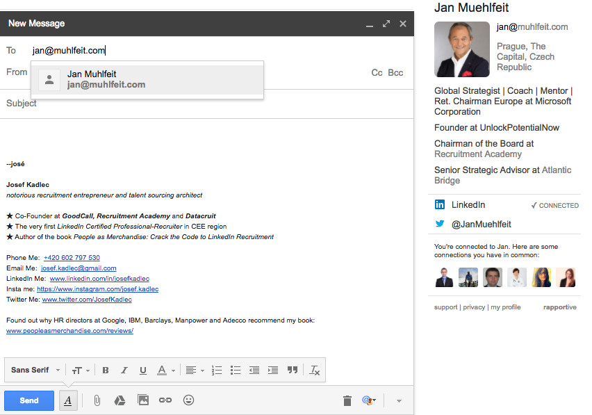Open josef.kadlec@gmail.com email link
592x415 pixels.
point(79,268)
